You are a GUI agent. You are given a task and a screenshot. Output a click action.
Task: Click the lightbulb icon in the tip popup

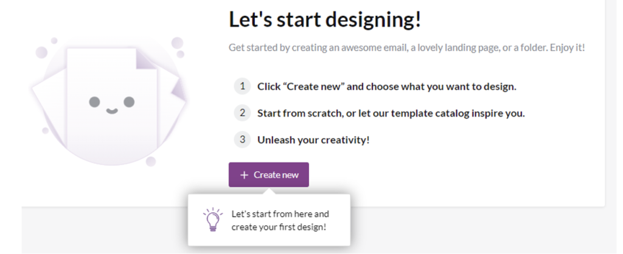click(212, 219)
